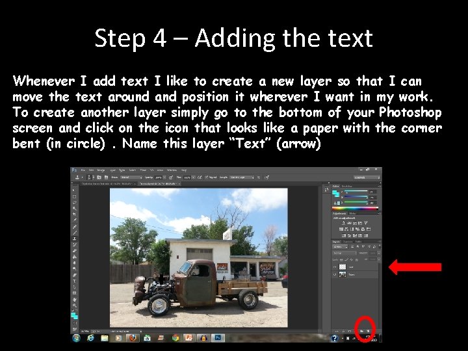This screenshot has height=351, width=468.
Task: Select the Lasso tool
Action: (x=74, y=202)
